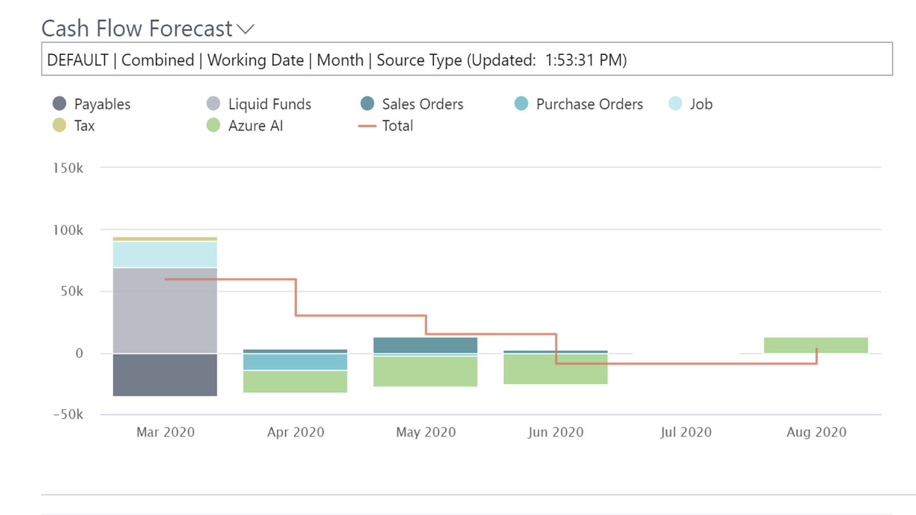Image resolution: width=916 pixels, height=515 pixels.
Task: Toggle the Total line legend marker
Action: [367, 126]
